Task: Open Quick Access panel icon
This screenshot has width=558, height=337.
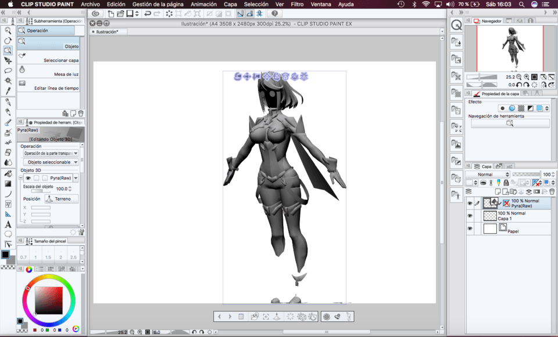Action: pos(456,25)
